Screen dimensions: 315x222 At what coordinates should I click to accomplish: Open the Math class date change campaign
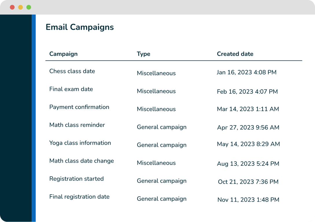click(x=82, y=161)
